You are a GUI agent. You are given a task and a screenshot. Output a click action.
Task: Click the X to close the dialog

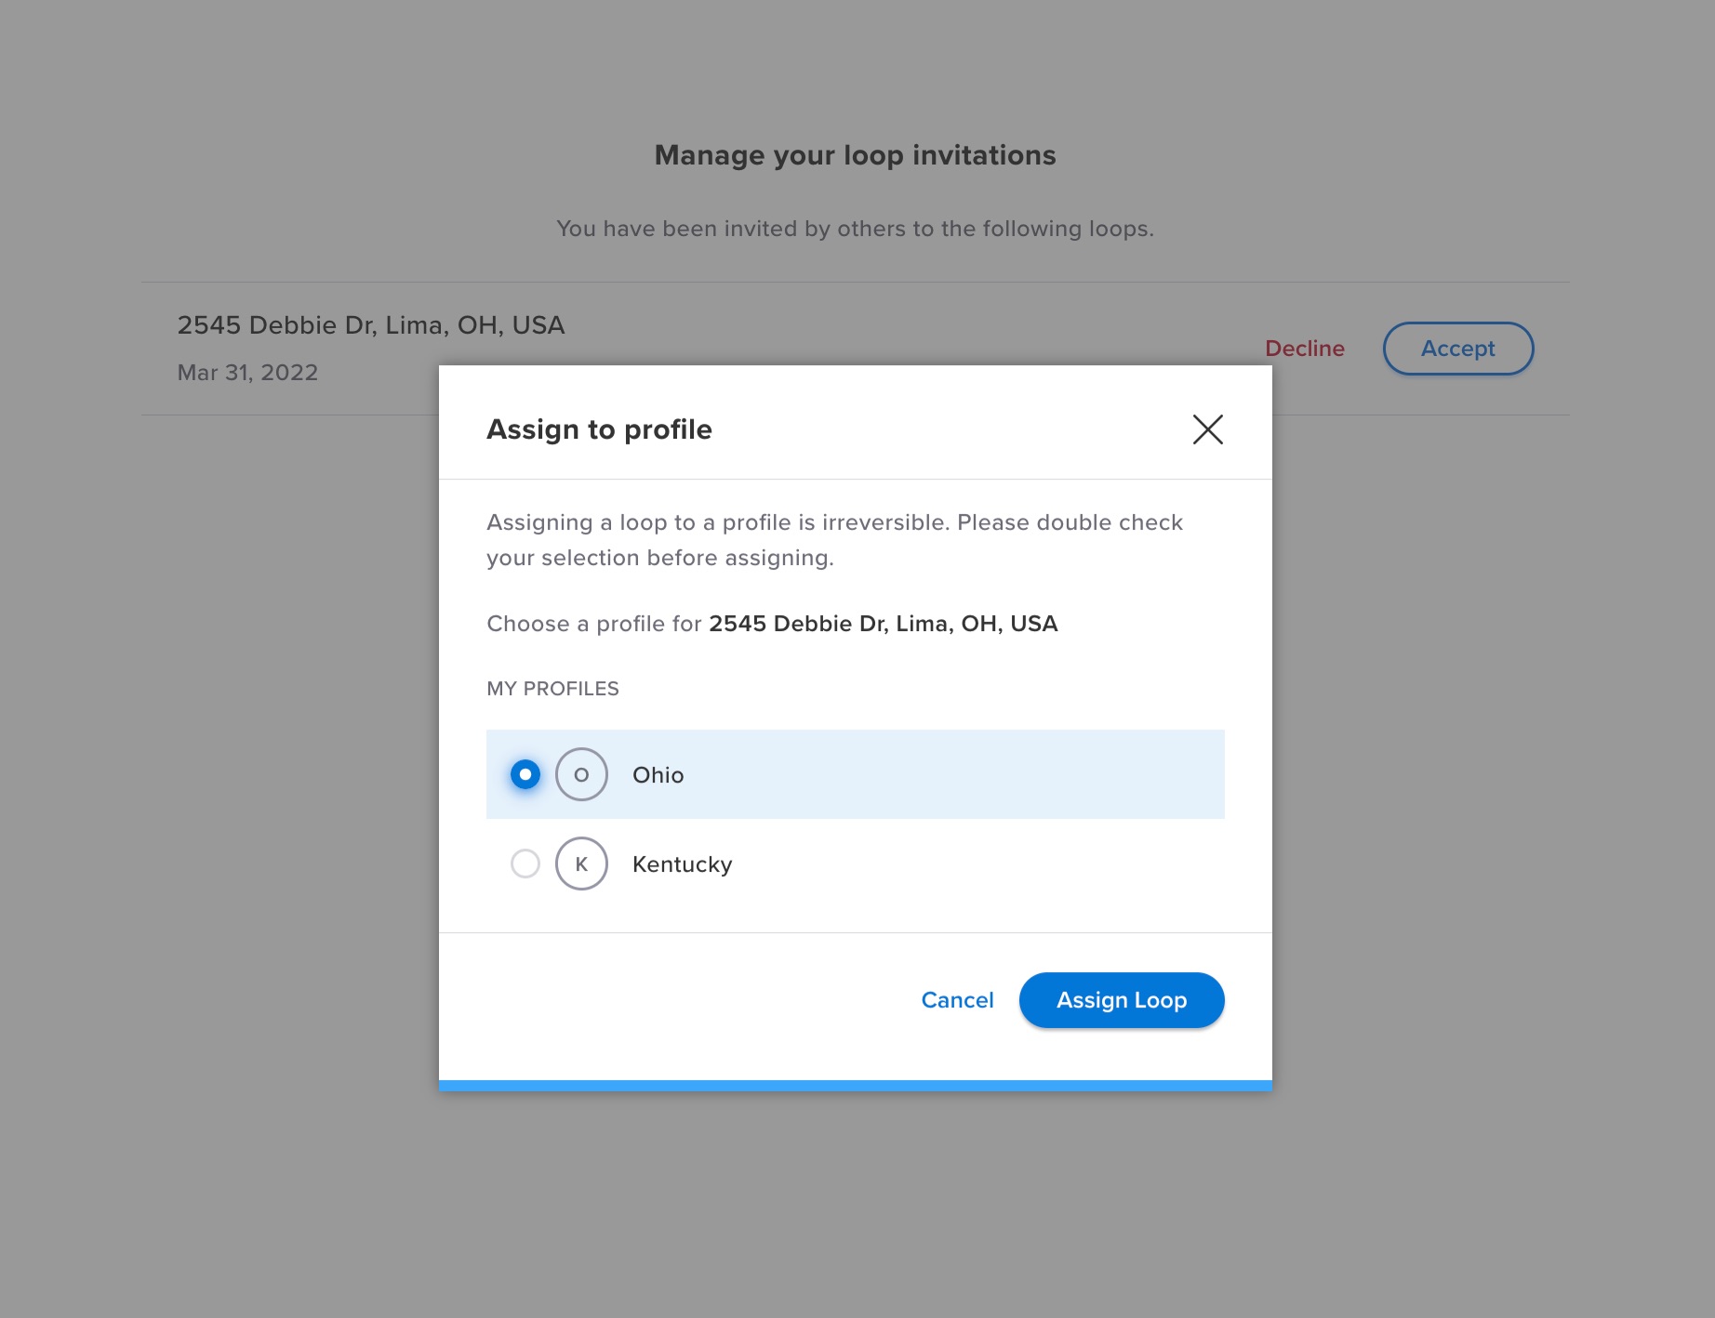click(1207, 429)
